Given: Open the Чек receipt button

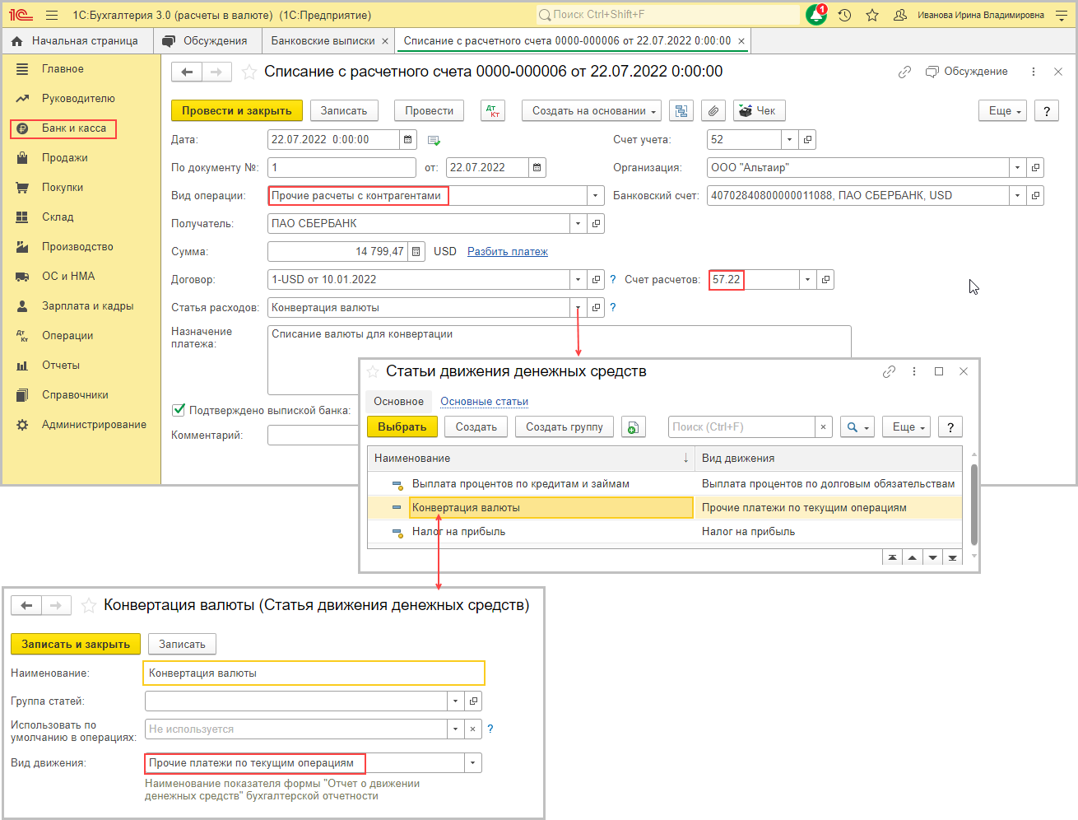Looking at the screenshot, I should (759, 111).
